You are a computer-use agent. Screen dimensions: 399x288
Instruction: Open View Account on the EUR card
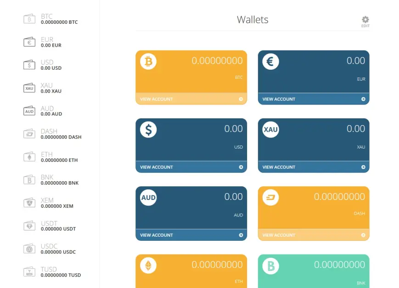(x=314, y=99)
